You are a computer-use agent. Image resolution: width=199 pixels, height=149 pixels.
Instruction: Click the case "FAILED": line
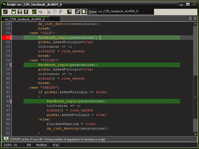coord(44,60)
